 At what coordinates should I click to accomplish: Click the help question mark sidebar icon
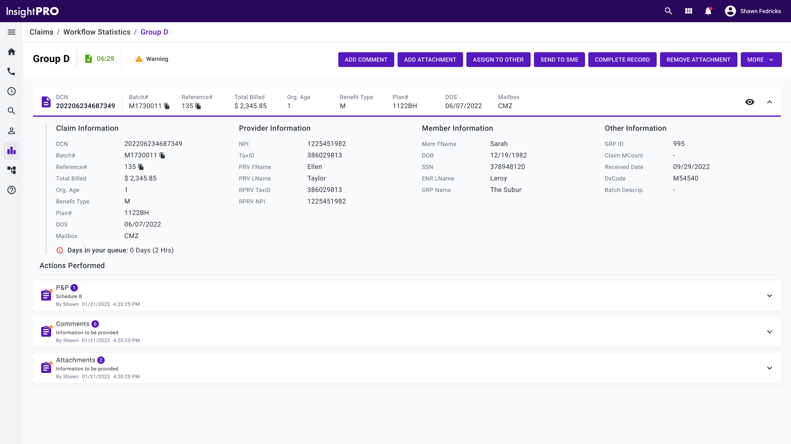11,190
